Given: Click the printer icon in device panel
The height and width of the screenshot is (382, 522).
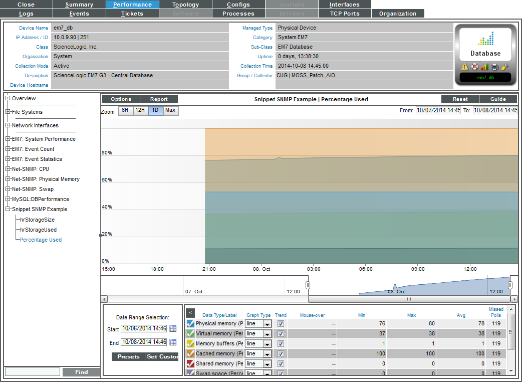Looking at the screenshot, I should coord(494,67).
